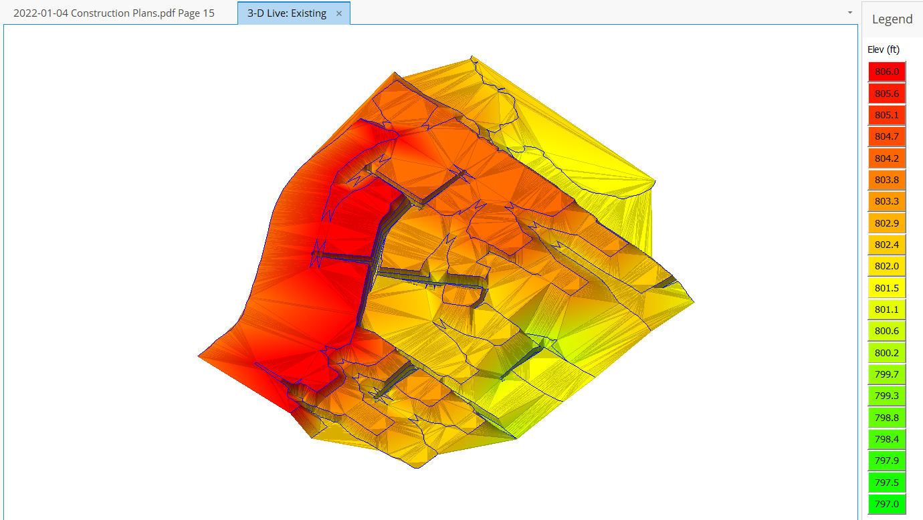The image size is (923, 520).
Task: Click the Elev (ft) legend label
Action: (884, 49)
